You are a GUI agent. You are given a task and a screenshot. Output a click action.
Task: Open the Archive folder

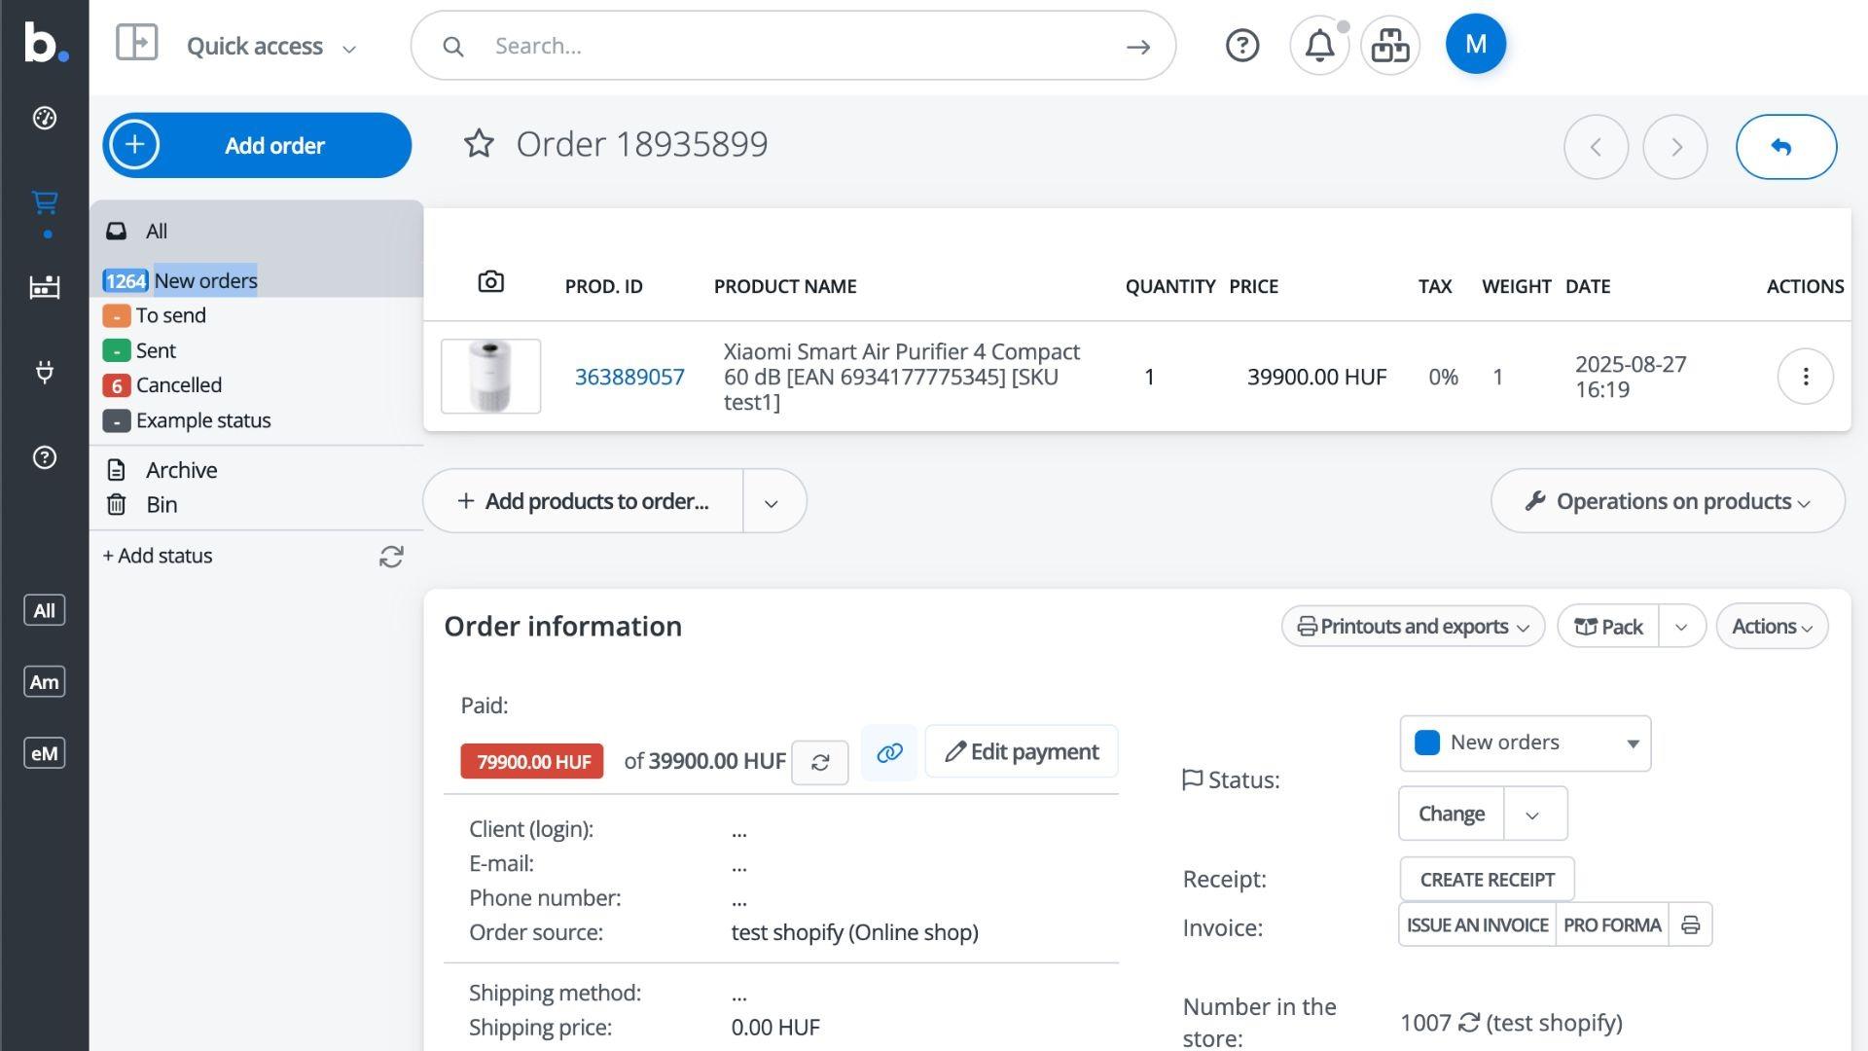point(181,470)
